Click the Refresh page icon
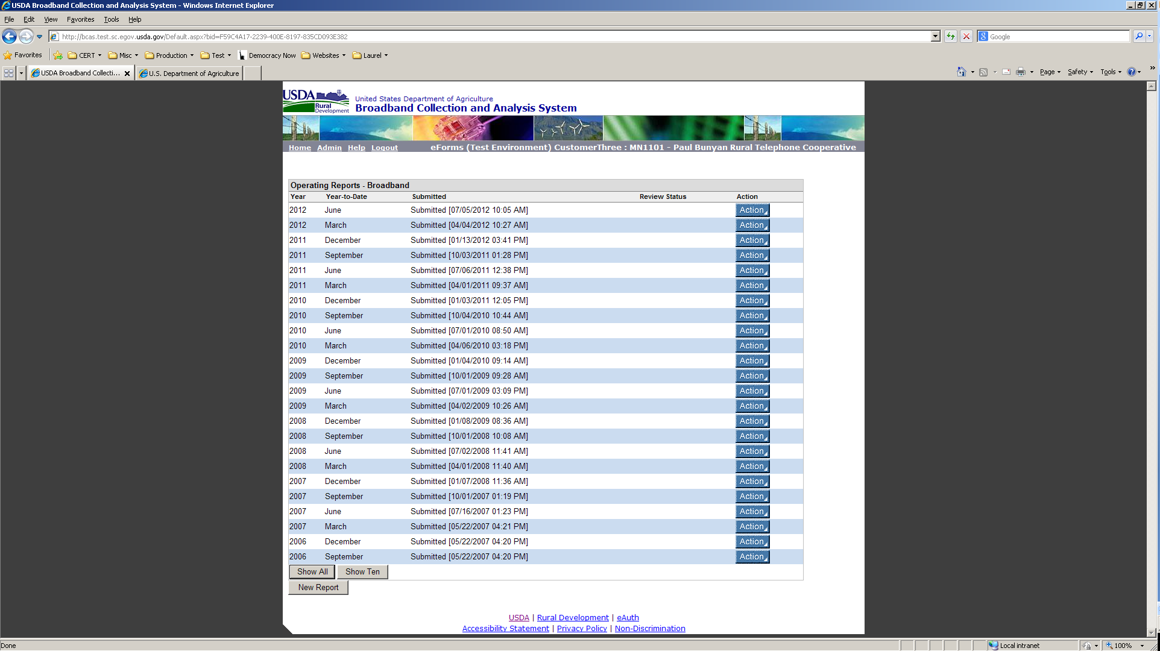The height and width of the screenshot is (651, 1160). [951, 37]
